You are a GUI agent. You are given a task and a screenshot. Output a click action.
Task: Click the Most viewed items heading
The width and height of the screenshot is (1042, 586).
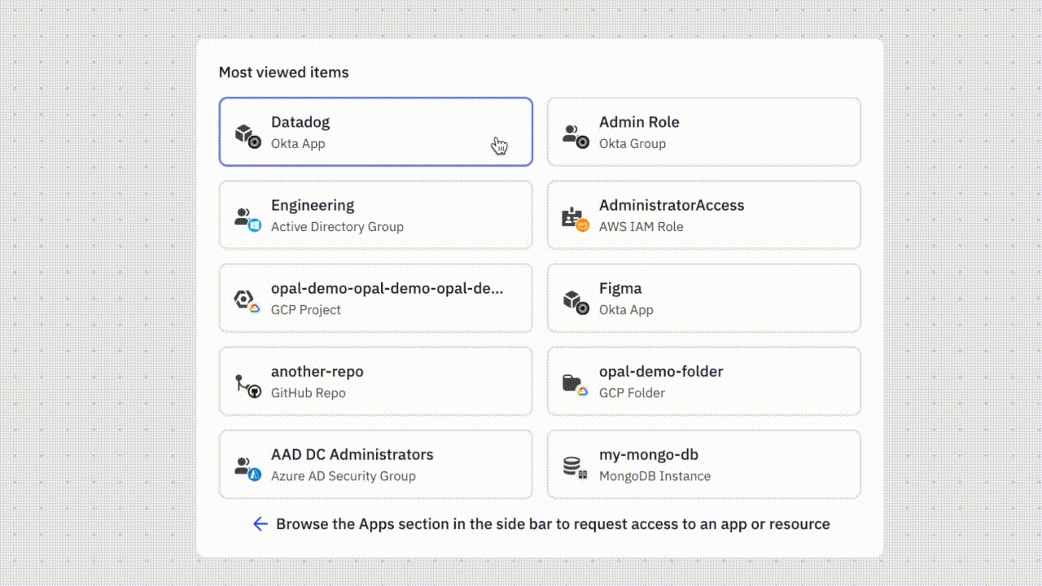(x=283, y=72)
